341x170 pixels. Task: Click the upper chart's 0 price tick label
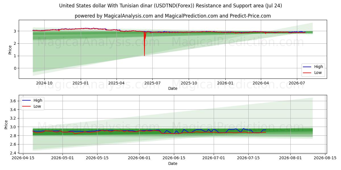click(x=16, y=68)
